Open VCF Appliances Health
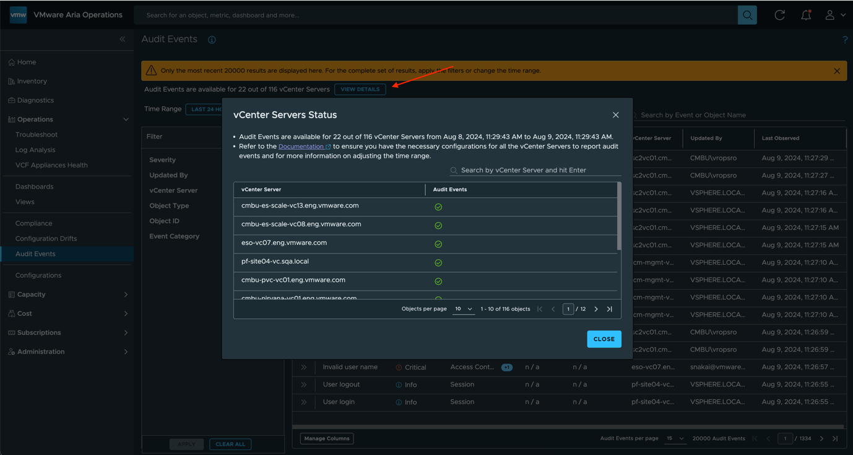853x455 pixels. click(51, 166)
